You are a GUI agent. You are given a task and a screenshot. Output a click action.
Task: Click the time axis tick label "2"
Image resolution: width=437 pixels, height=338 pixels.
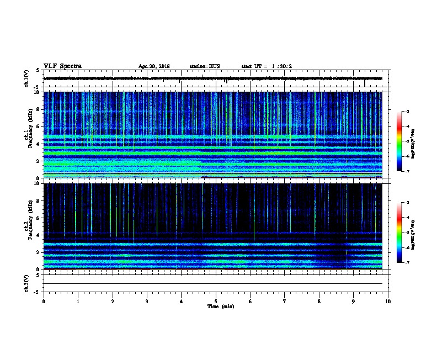[x=113, y=302]
